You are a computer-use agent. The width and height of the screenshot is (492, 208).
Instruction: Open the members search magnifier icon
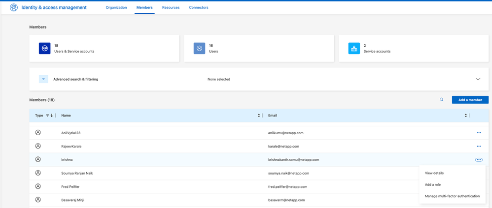[x=441, y=100]
